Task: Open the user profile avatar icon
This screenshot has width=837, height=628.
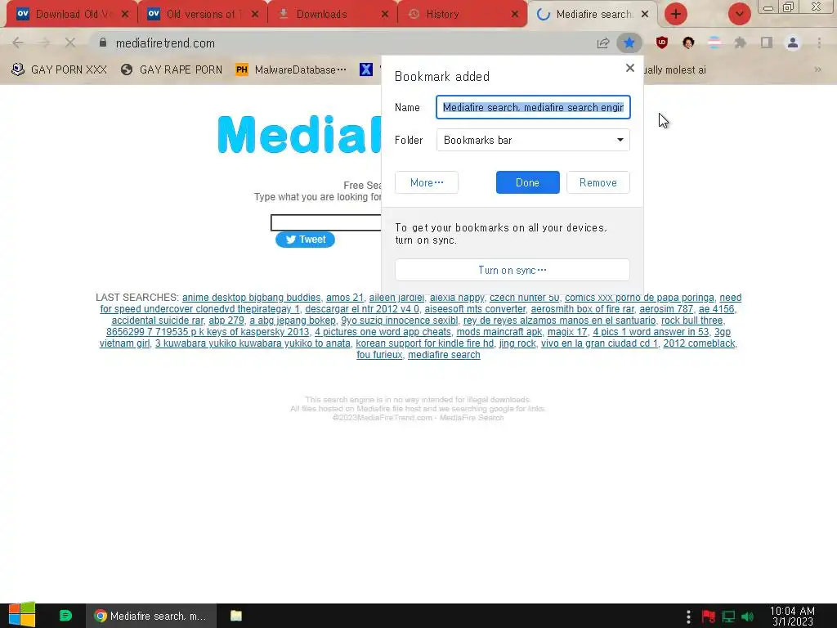Action: (x=793, y=43)
